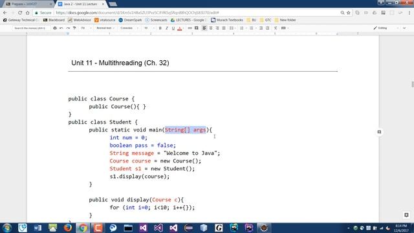The height and width of the screenshot is (233, 414).
Task: Select Right align
Action: pos(217,28)
